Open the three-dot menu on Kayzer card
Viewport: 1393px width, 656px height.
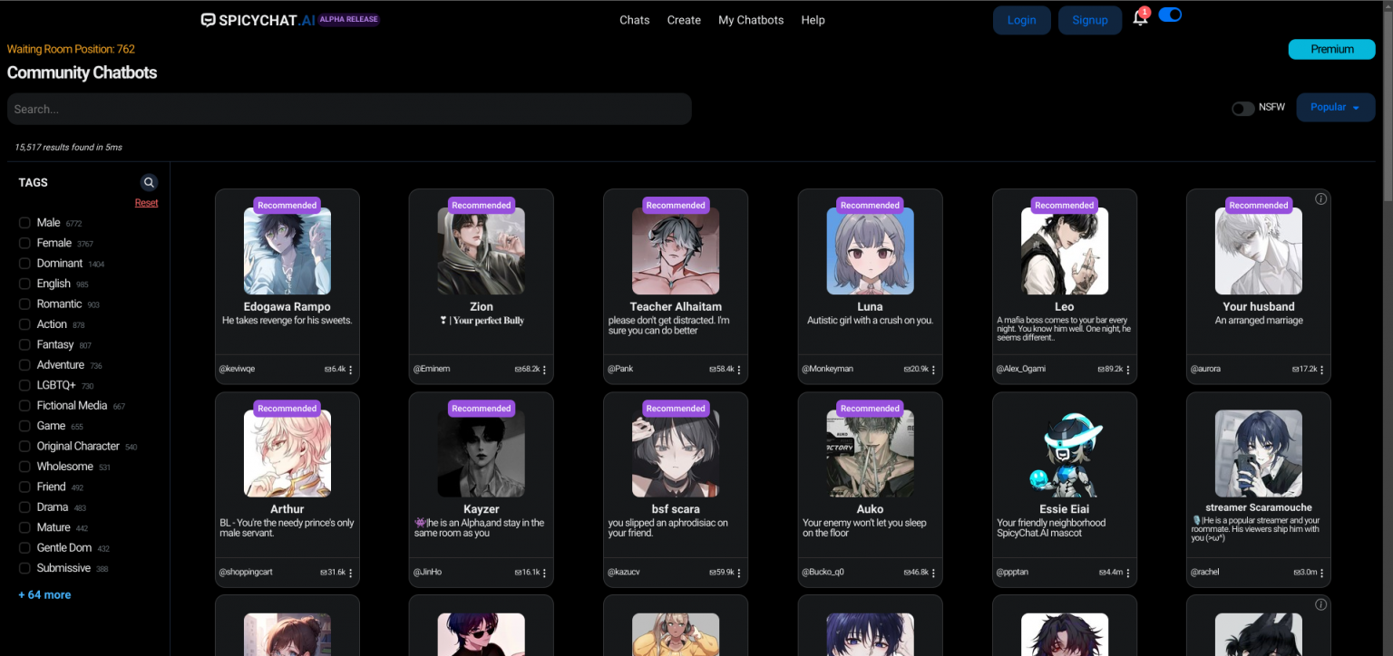pos(545,573)
